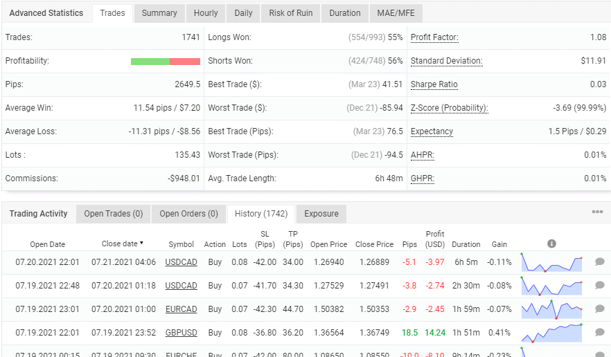The width and height of the screenshot is (611, 357).
Task: Open comment bubble for the EURCAD trade
Action: pos(600,309)
